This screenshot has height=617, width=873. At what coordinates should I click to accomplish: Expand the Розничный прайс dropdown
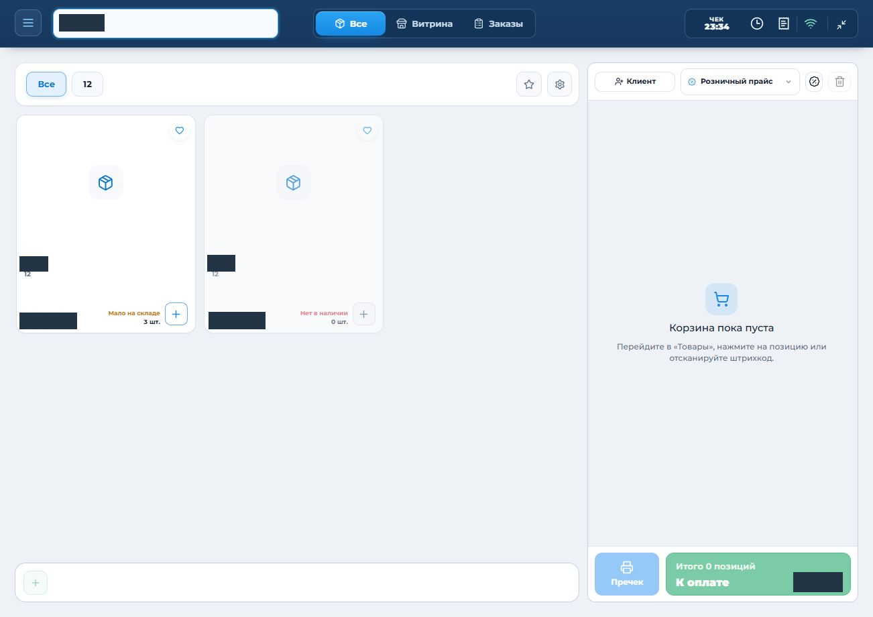point(740,82)
